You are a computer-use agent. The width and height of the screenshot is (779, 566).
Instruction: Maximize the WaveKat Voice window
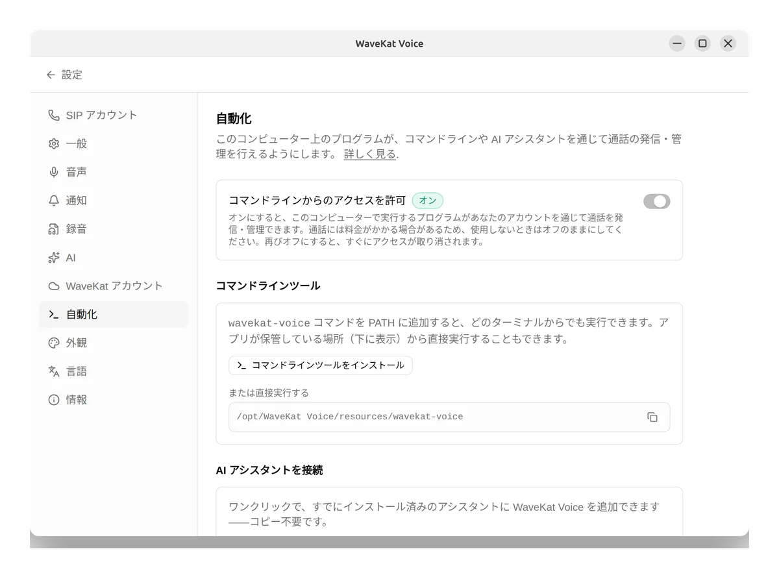click(702, 43)
